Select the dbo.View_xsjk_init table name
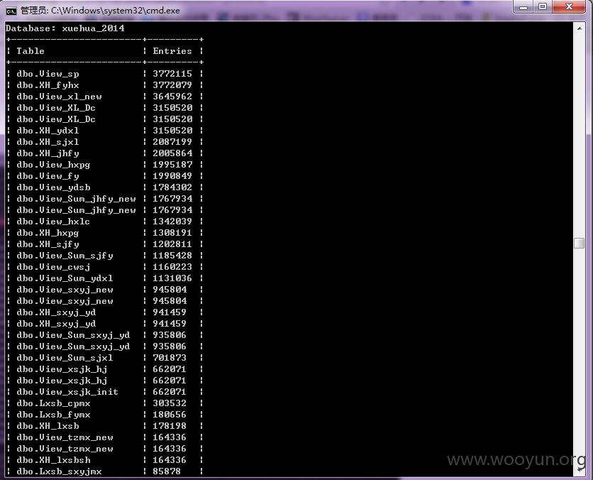The height and width of the screenshot is (480, 593). (67, 392)
